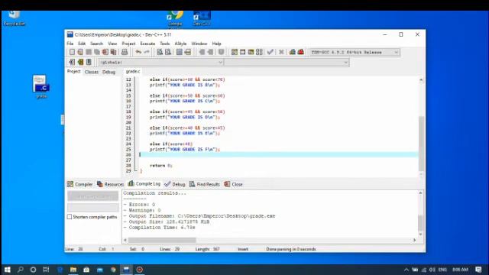Click the Save All toolbar icon
The width and height of the screenshot is (489, 275).
97,52
